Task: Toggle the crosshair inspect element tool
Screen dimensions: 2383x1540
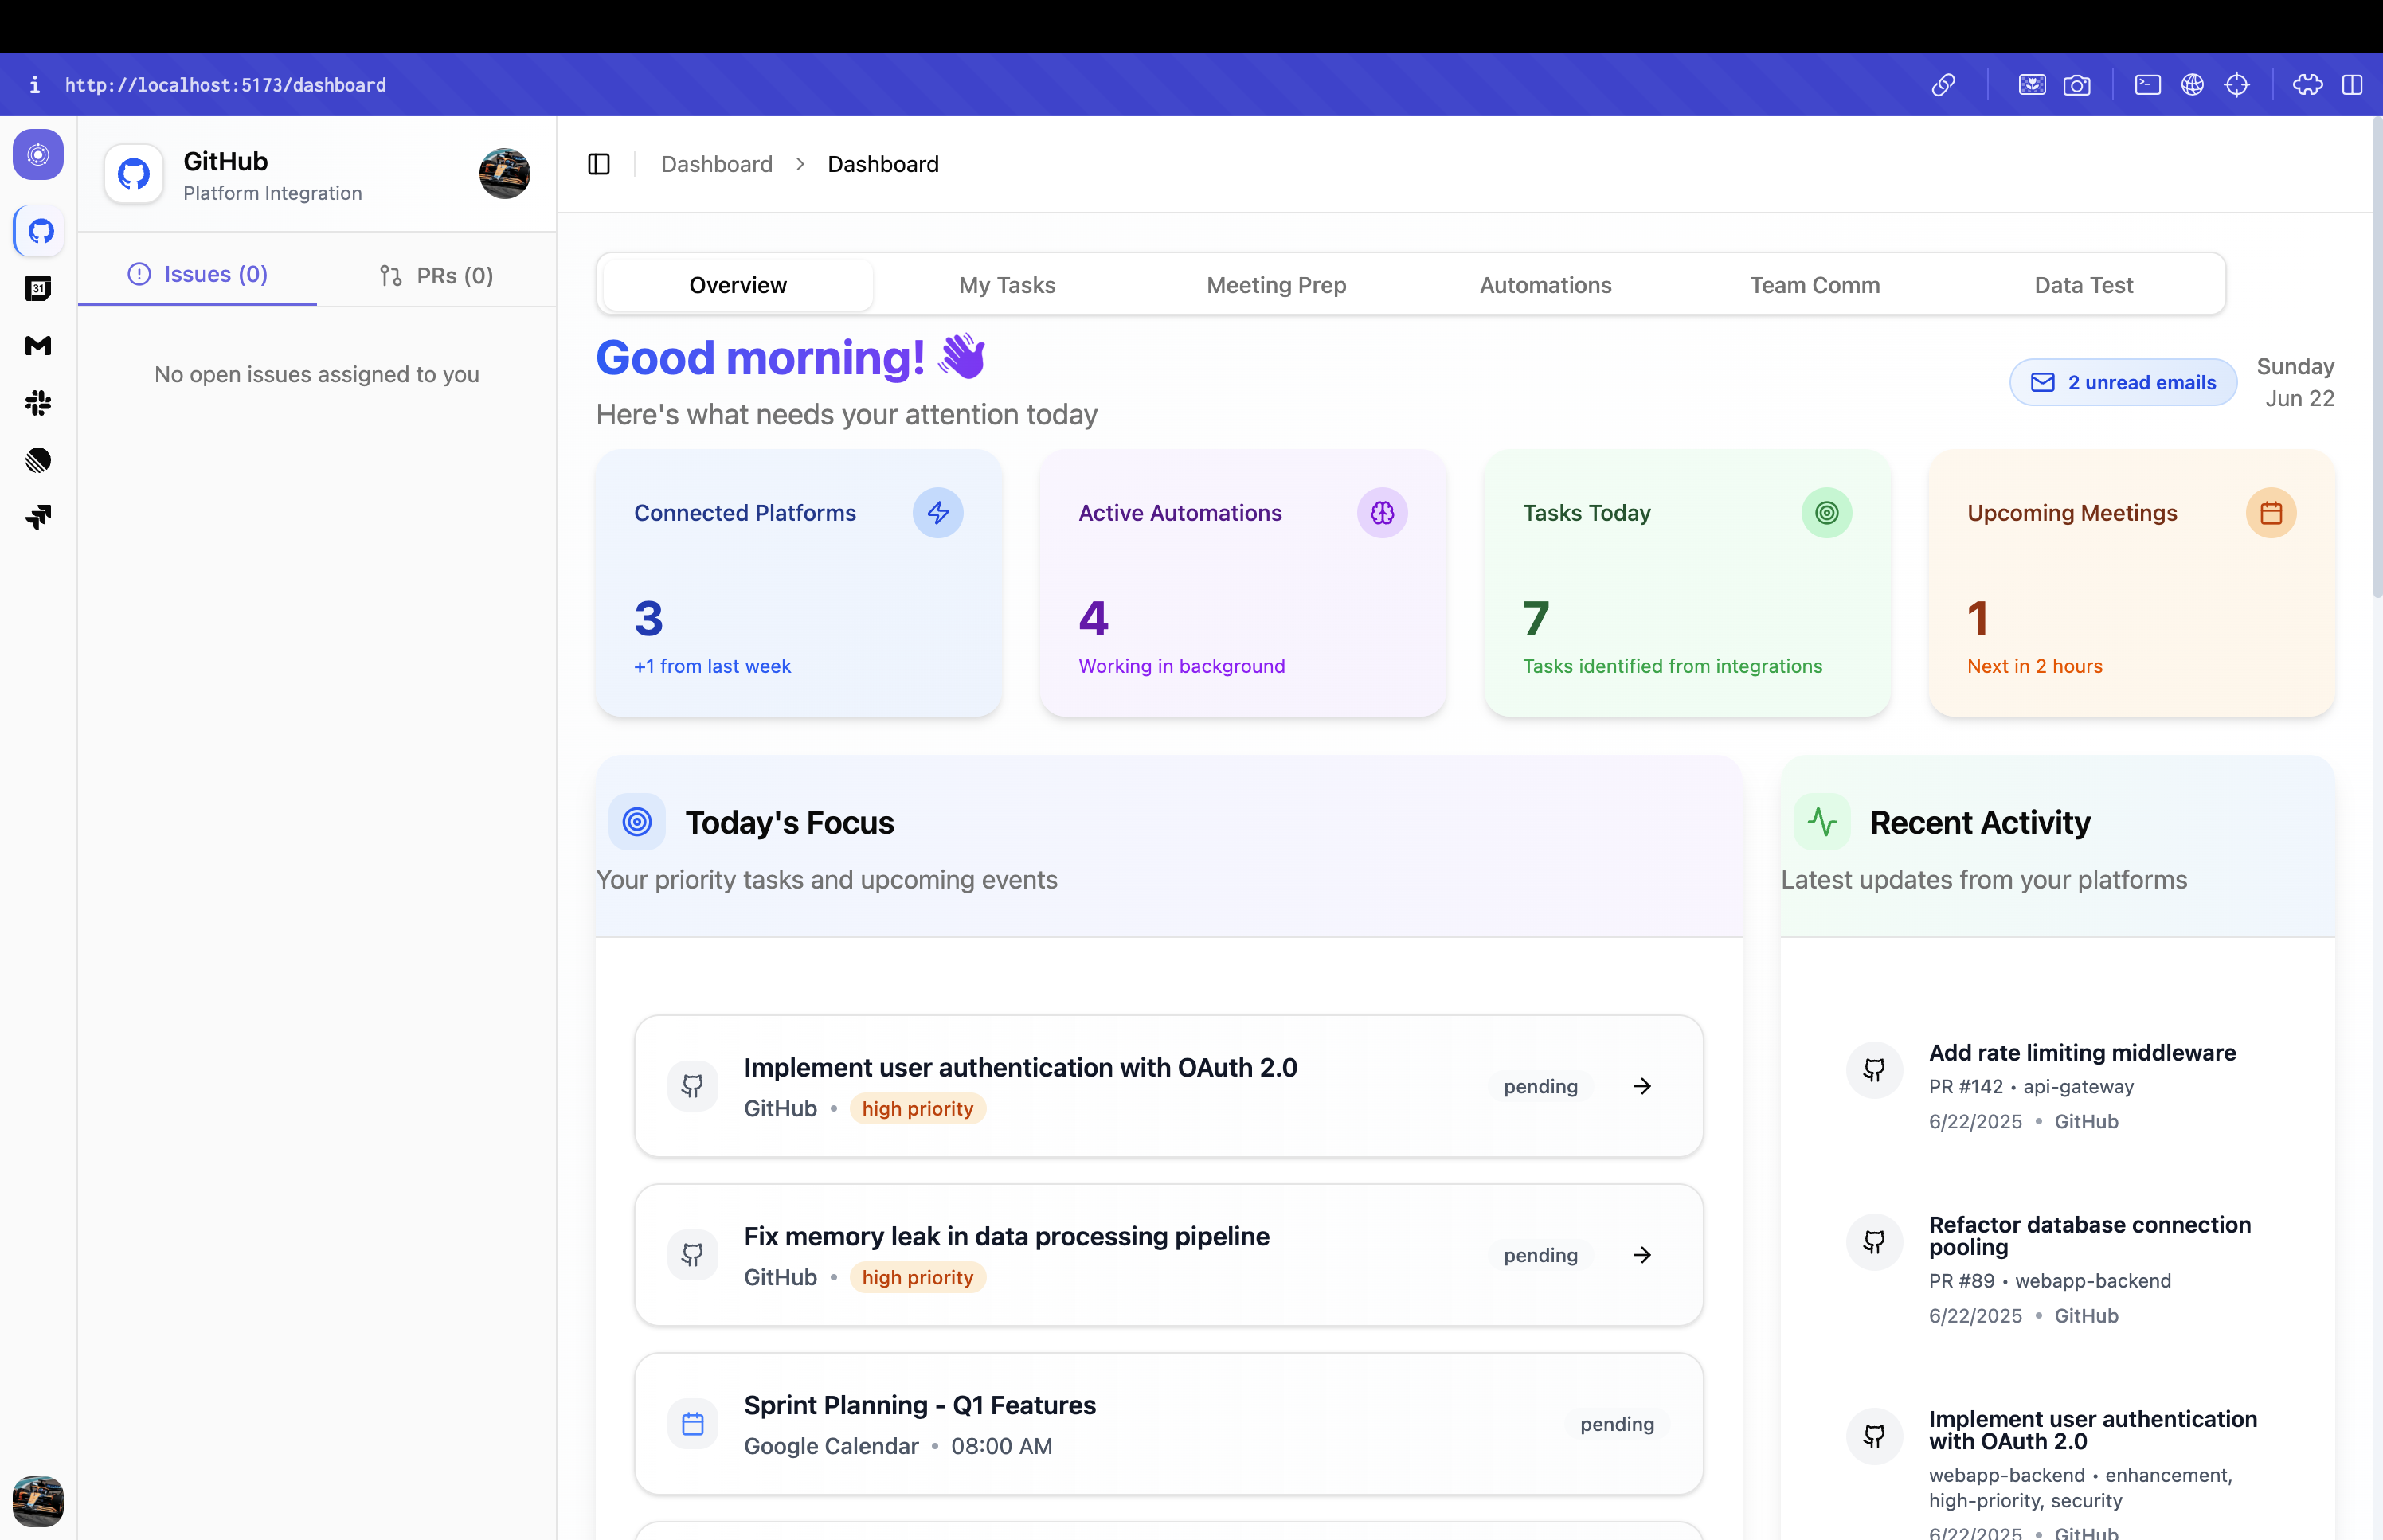Action: [2236, 85]
